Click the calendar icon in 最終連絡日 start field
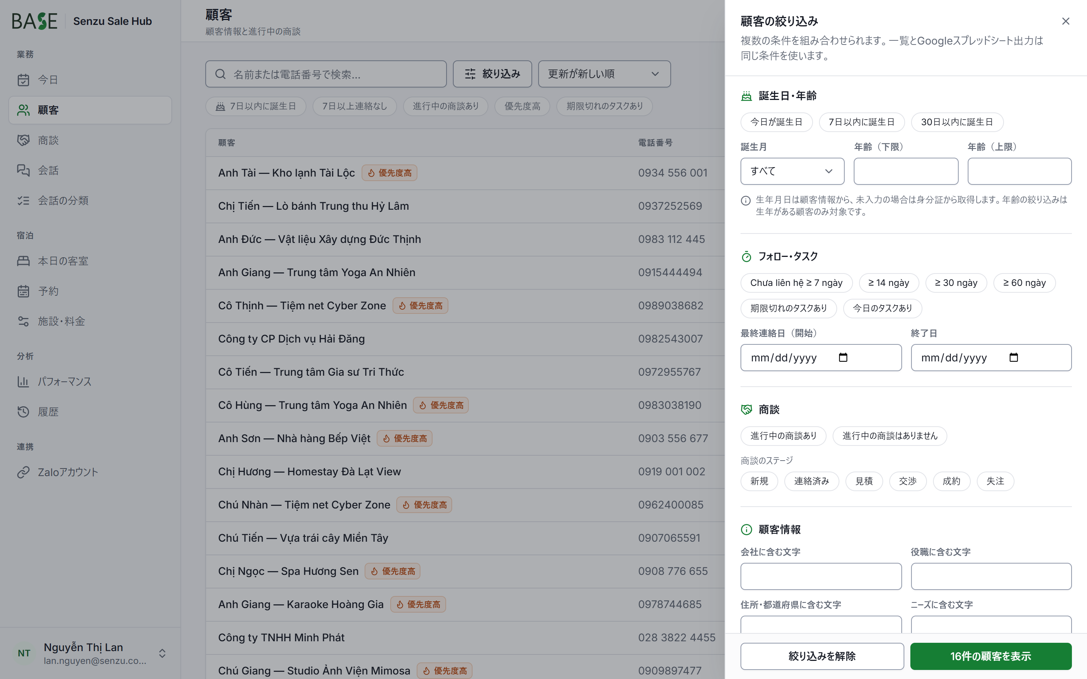Screen dimensions: 1087x679 (x=843, y=358)
